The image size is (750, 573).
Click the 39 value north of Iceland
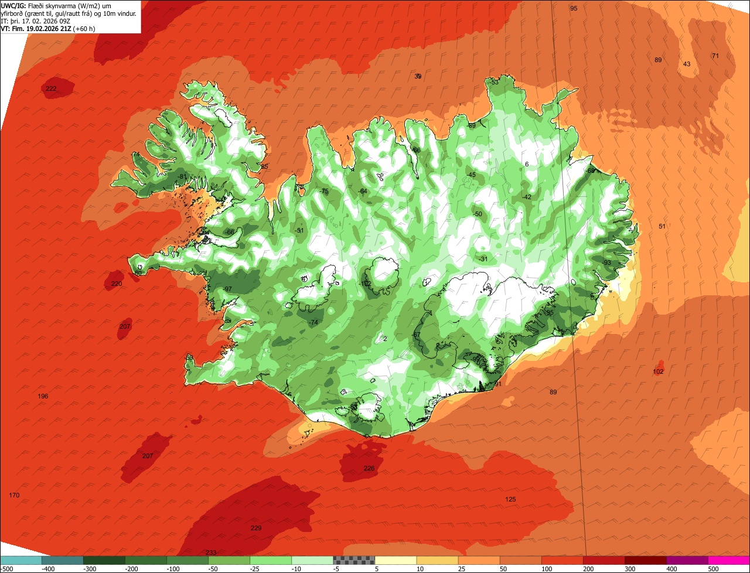tap(418, 76)
